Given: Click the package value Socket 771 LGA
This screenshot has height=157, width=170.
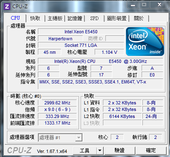Looking at the screenshot, I should (81, 45).
